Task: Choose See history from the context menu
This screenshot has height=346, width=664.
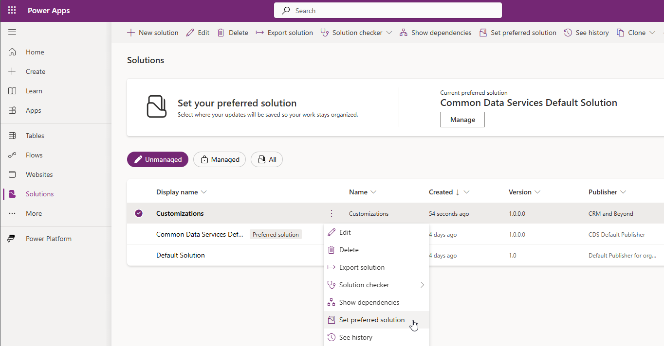Action: pos(376,337)
